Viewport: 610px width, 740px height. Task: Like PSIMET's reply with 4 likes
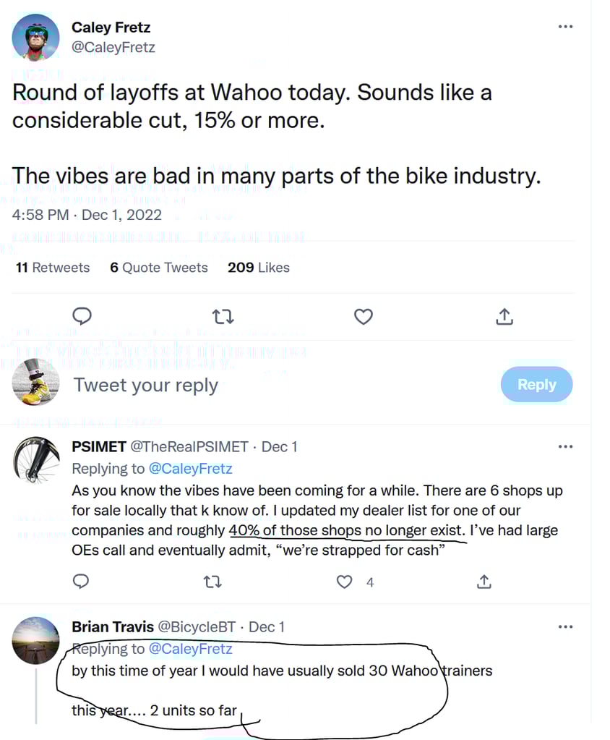pyautogui.click(x=344, y=582)
